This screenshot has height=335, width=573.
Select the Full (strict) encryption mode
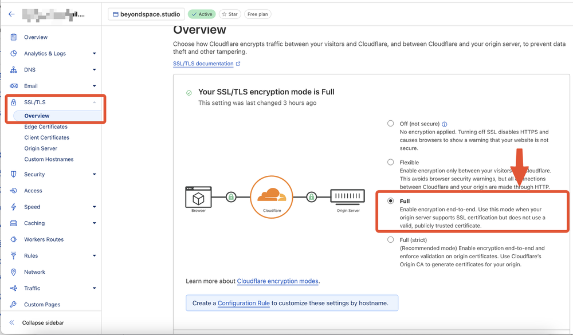(390, 241)
